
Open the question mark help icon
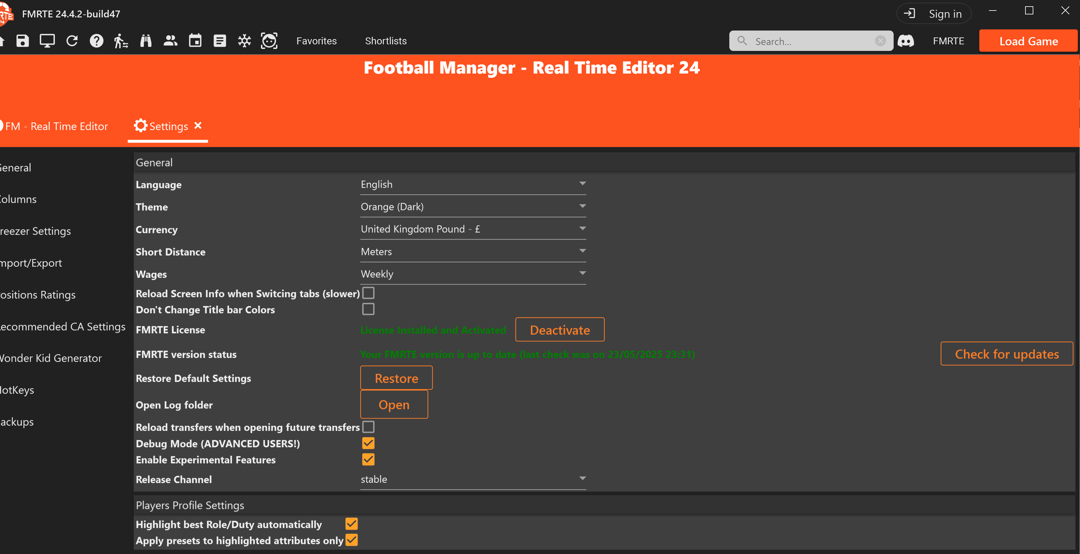(x=96, y=41)
